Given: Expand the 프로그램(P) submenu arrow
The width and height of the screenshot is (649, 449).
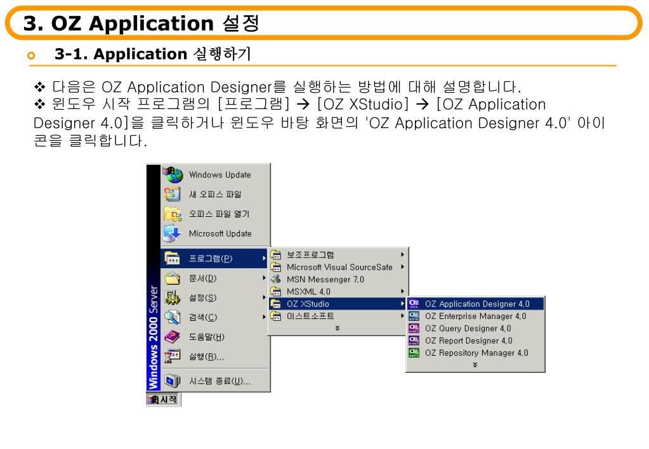Looking at the screenshot, I should [264, 258].
